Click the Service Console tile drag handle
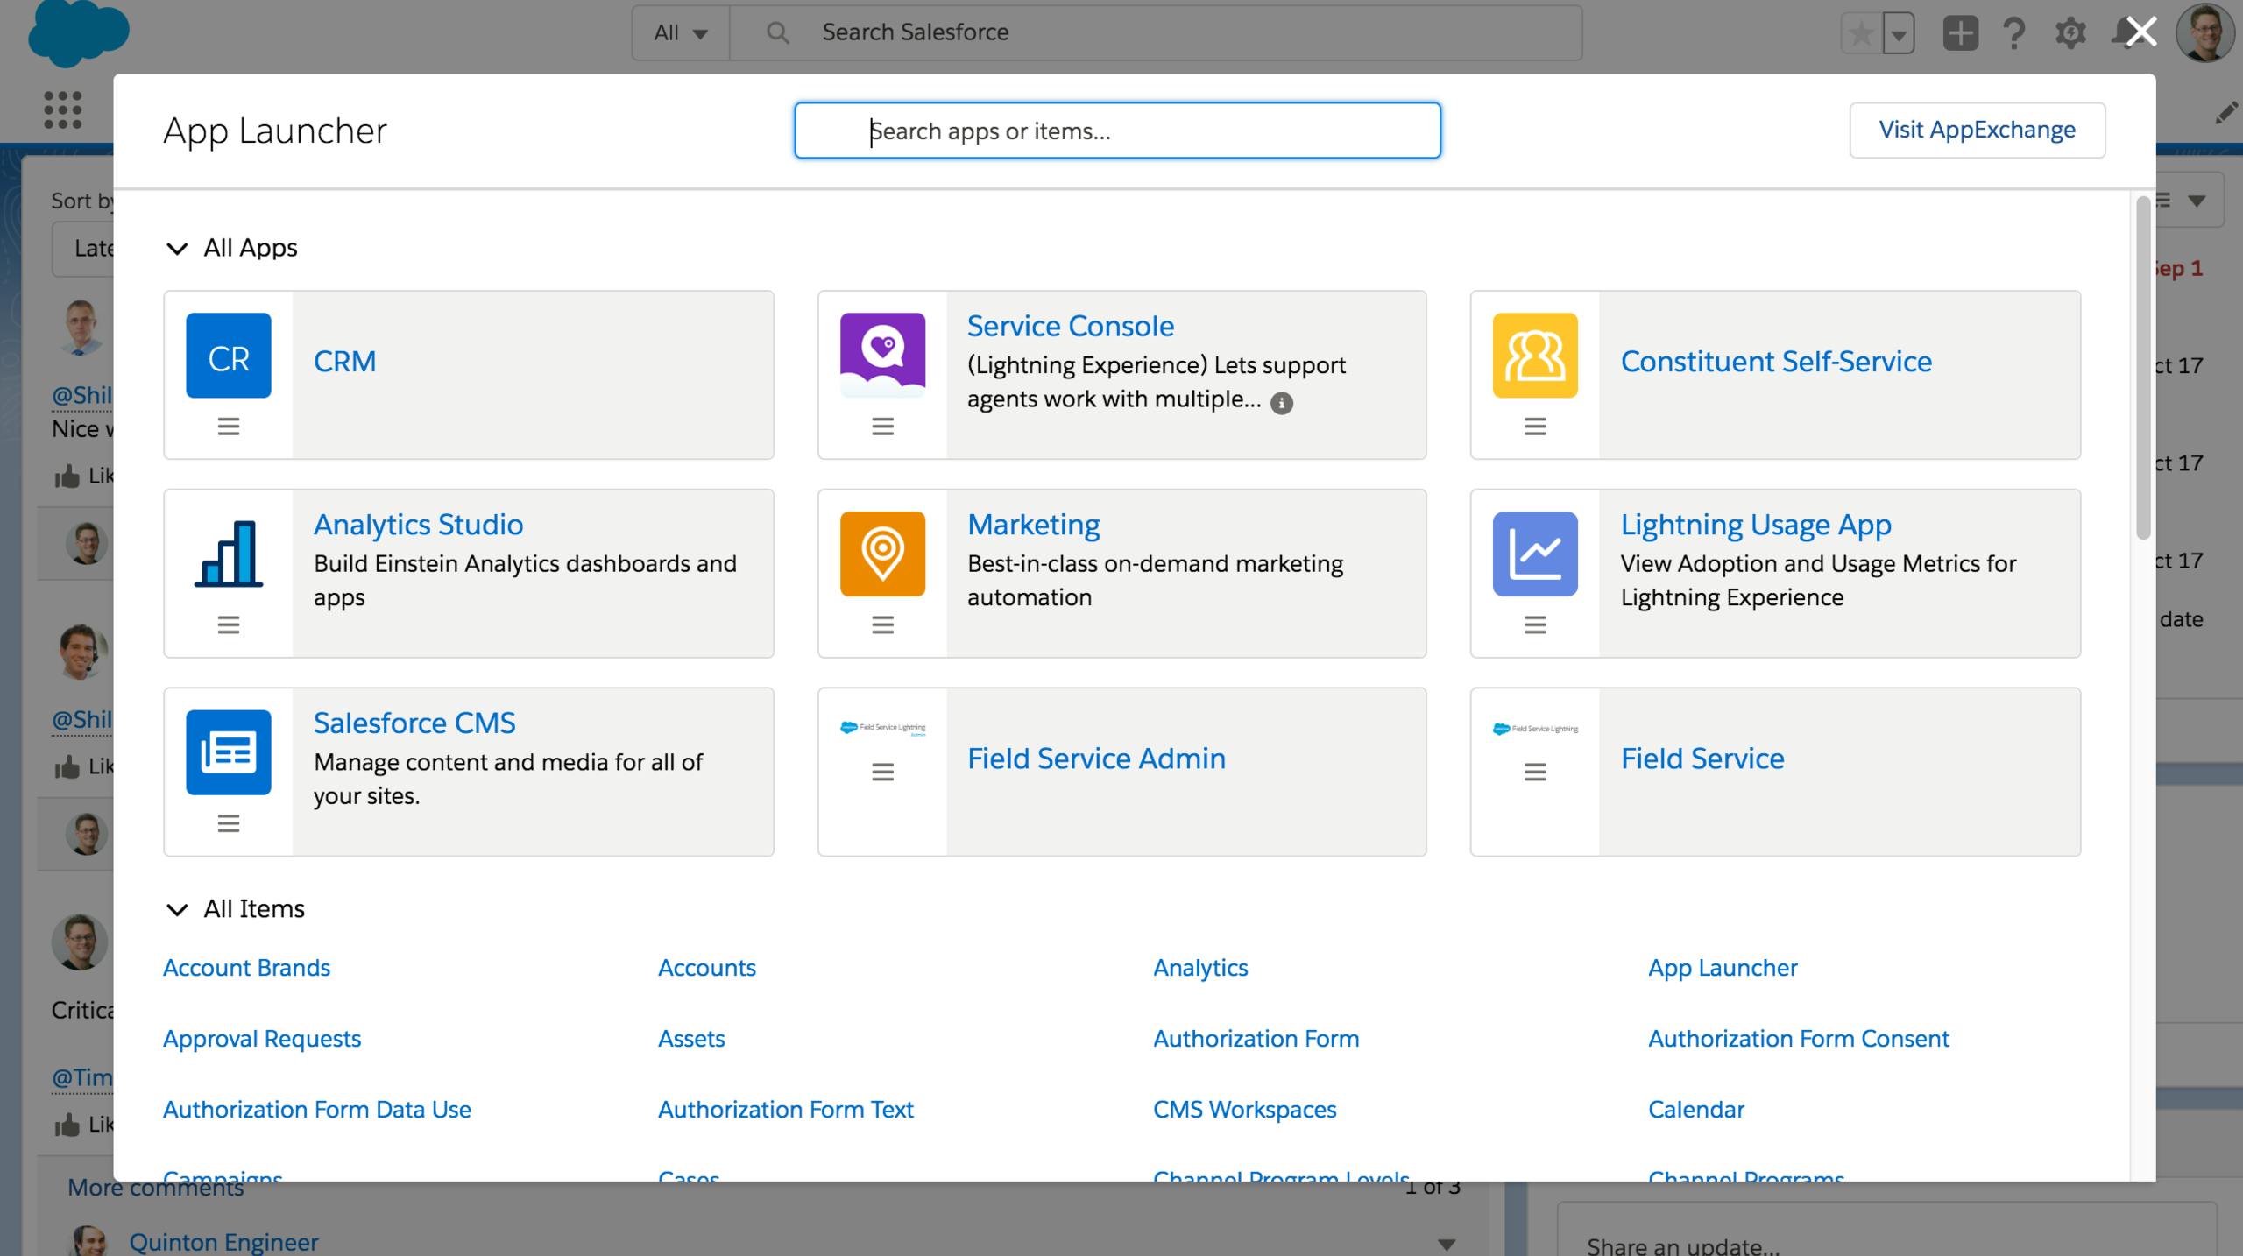The height and width of the screenshot is (1256, 2243). pyautogui.click(x=882, y=427)
